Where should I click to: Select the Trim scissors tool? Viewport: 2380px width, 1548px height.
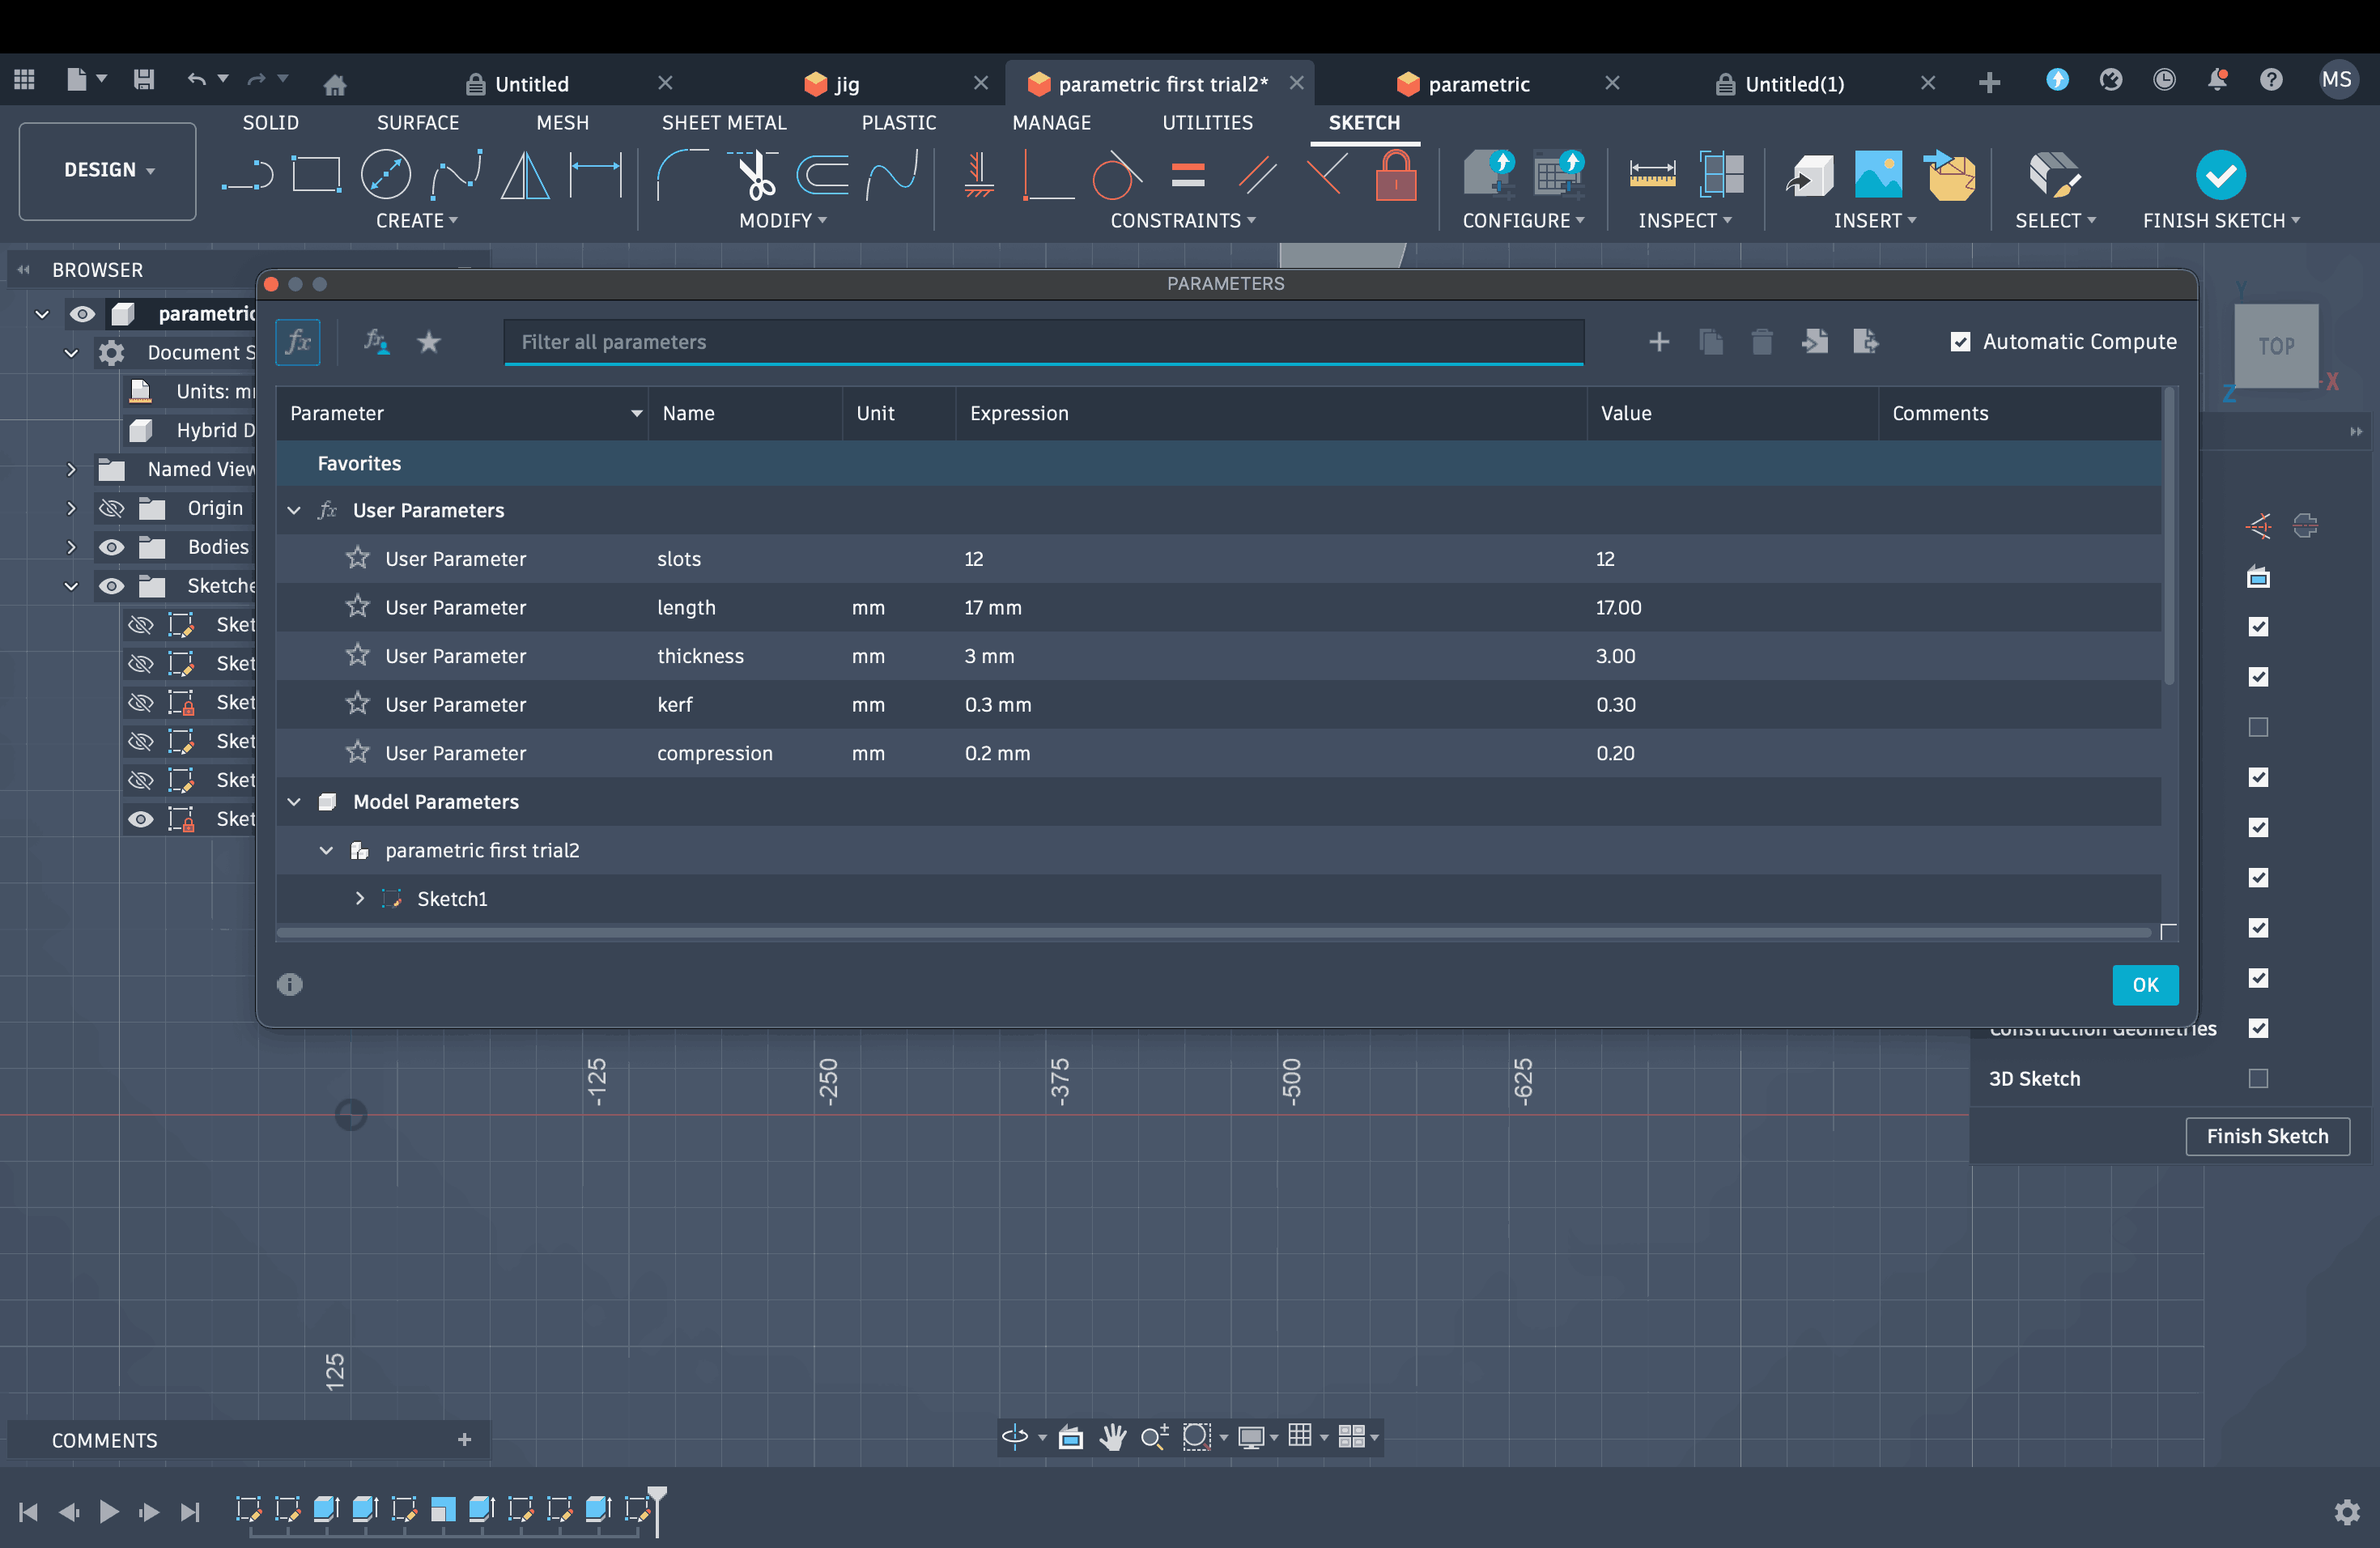(756, 175)
